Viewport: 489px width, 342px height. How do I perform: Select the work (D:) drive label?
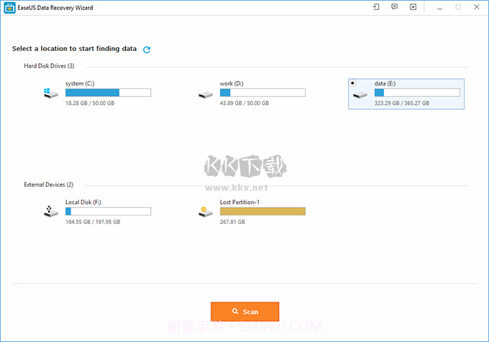pyautogui.click(x=232, y=83)
